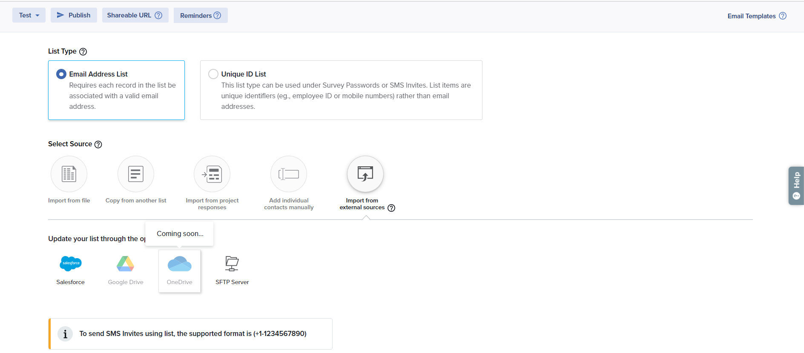Open the Test dropdown menu
The height and width of the screenshot is (353, 804).
pyautogui.click(x=29, y=15)
